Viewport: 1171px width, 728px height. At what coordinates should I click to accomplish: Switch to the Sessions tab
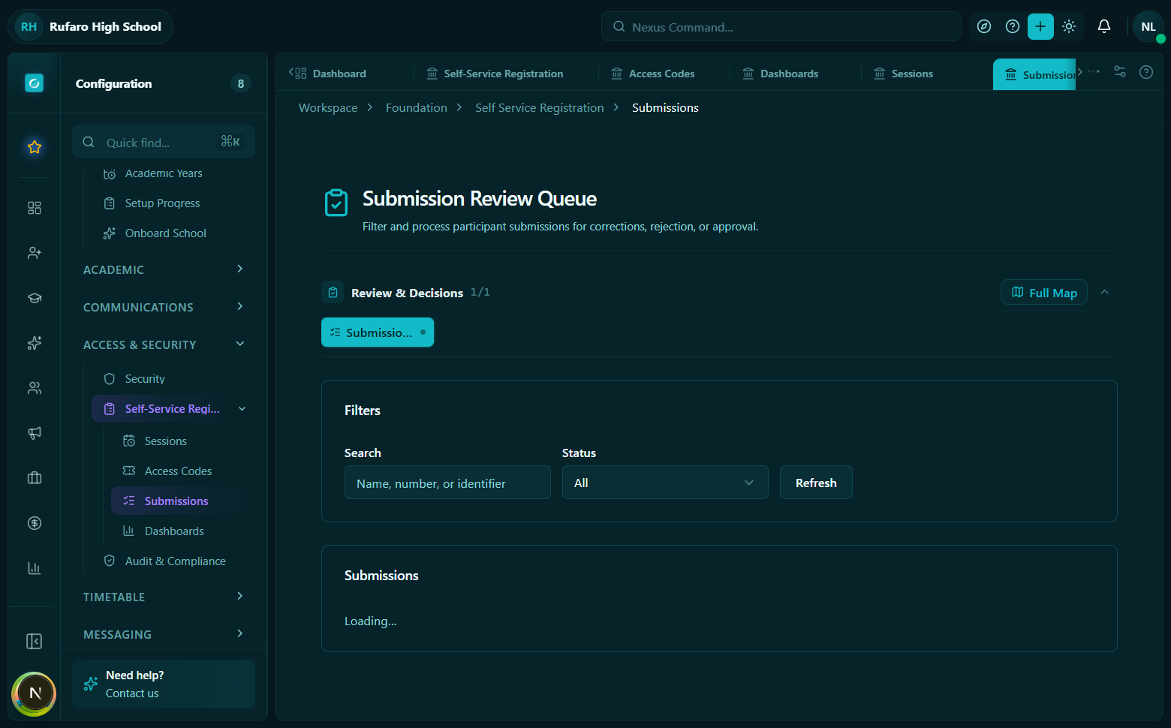904,74
